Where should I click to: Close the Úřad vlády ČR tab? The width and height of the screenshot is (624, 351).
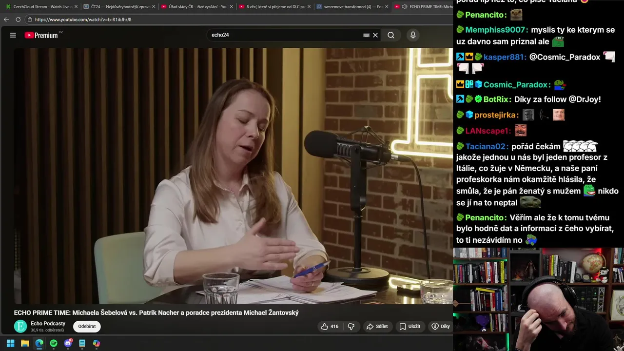[231, 7]
